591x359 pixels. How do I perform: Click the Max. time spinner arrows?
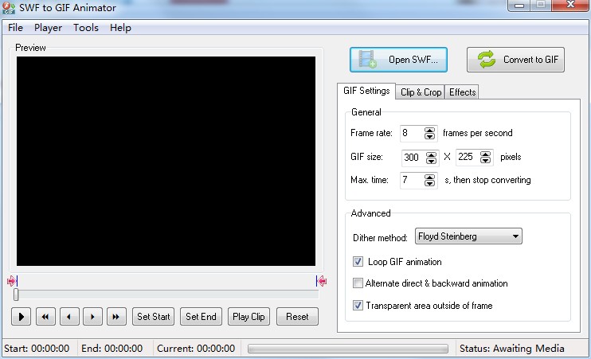(430, 180)
